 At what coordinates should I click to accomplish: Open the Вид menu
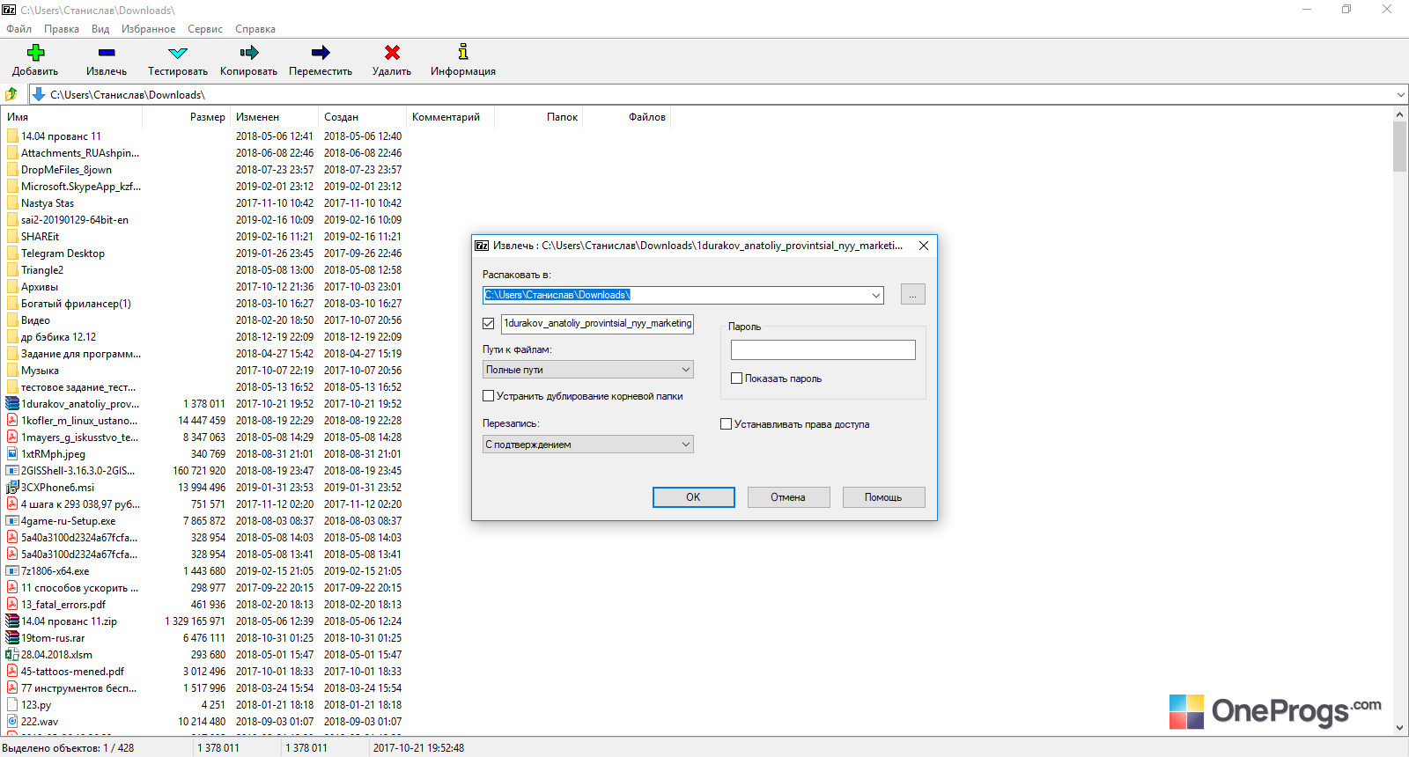click(100, 29)
